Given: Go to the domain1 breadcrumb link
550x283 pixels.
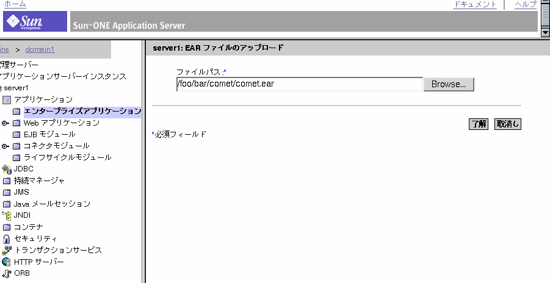Looking at the screenshot, I should click(40, 49).
